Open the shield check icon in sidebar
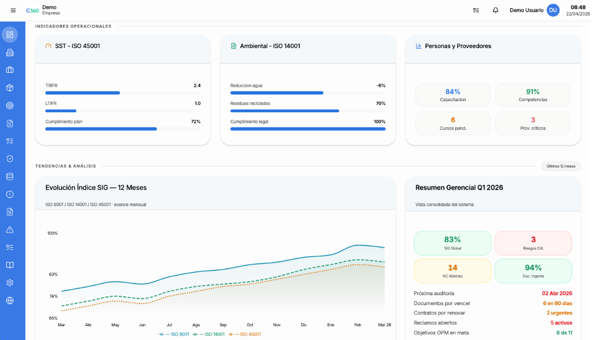The image size is (592, 340). coord(9,159)
